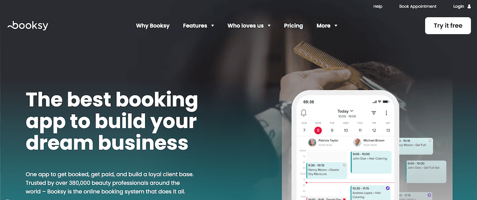Click Patricia Taylor's avatar

click(312, 142)
